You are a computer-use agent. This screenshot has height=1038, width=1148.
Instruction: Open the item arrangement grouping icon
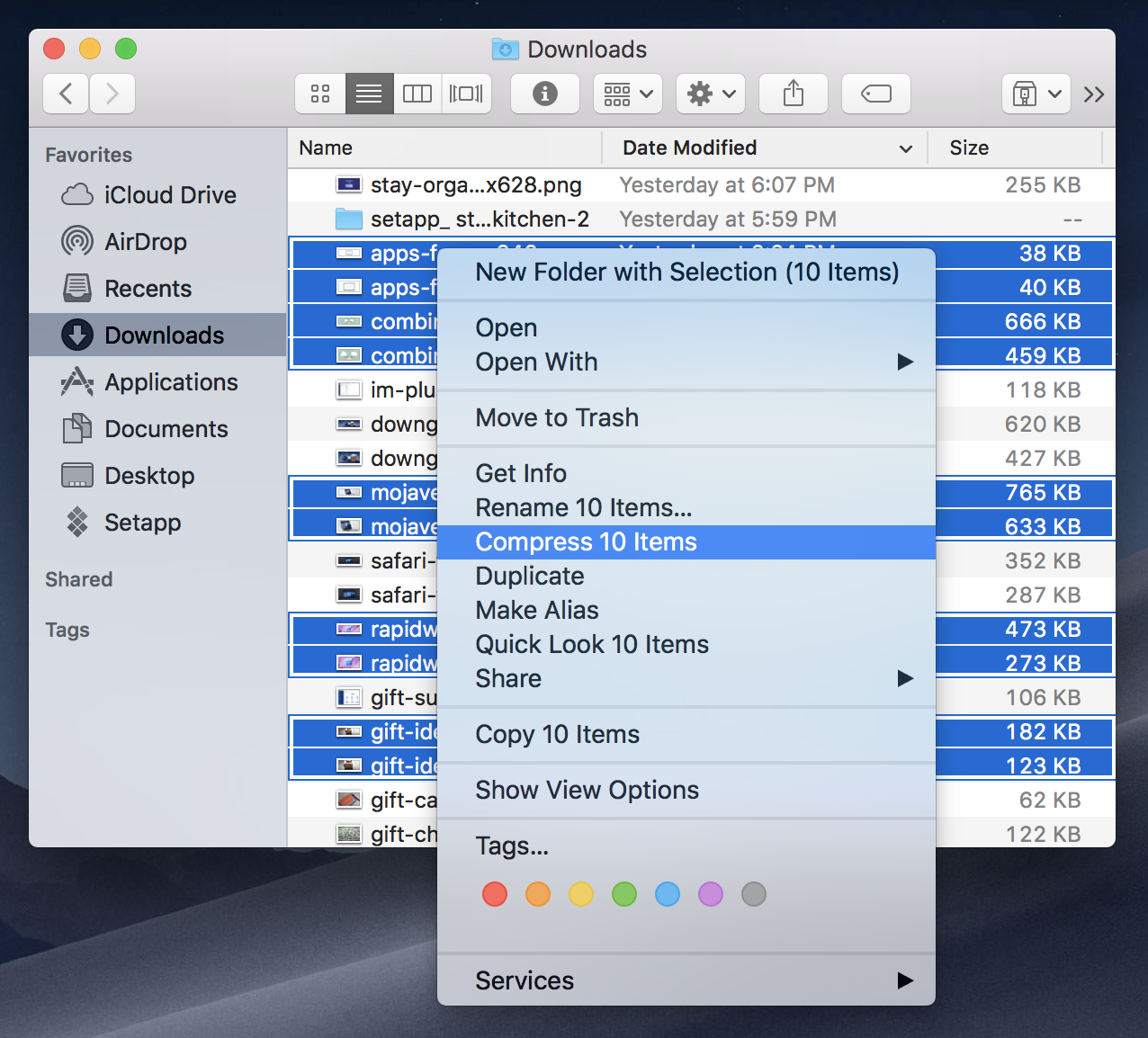coord(627,94)
